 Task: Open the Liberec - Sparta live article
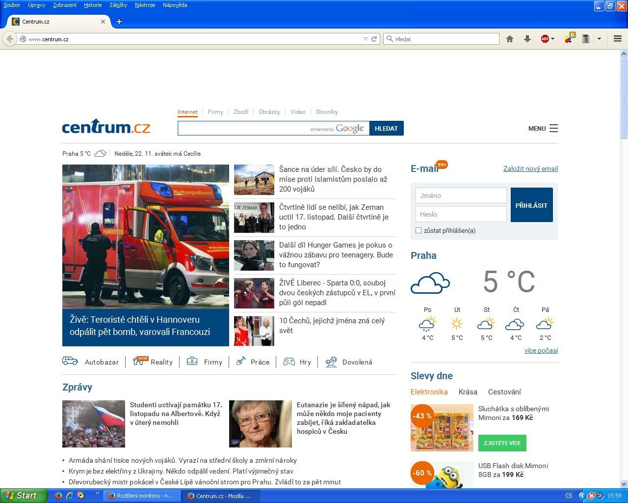coord(337,293)
